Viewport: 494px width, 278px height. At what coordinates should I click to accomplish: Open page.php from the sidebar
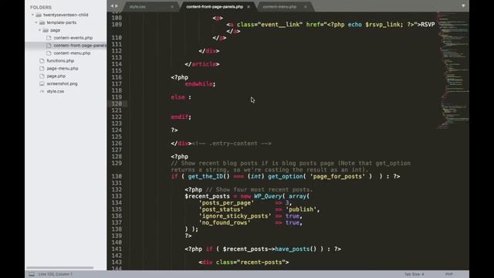coord(56,76)
